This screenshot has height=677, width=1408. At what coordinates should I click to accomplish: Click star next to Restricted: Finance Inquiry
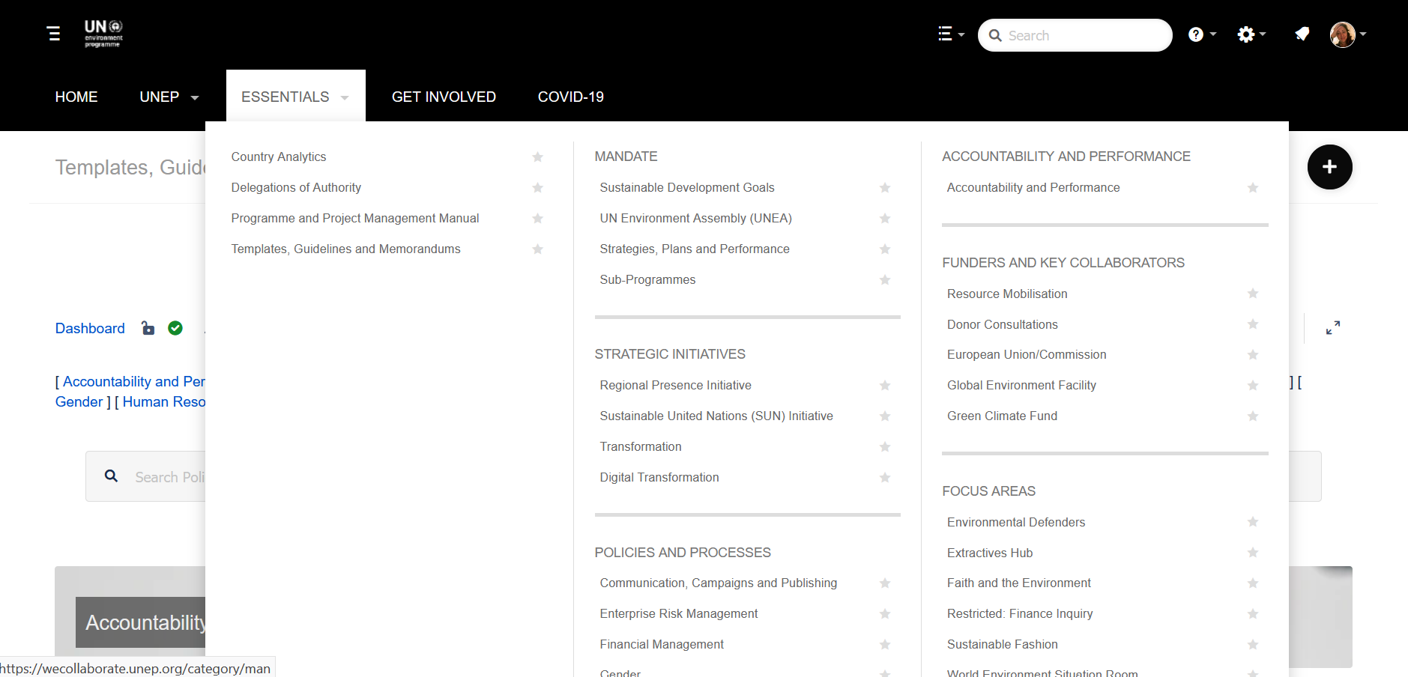pyautogui.click(x=1253, y=614)
